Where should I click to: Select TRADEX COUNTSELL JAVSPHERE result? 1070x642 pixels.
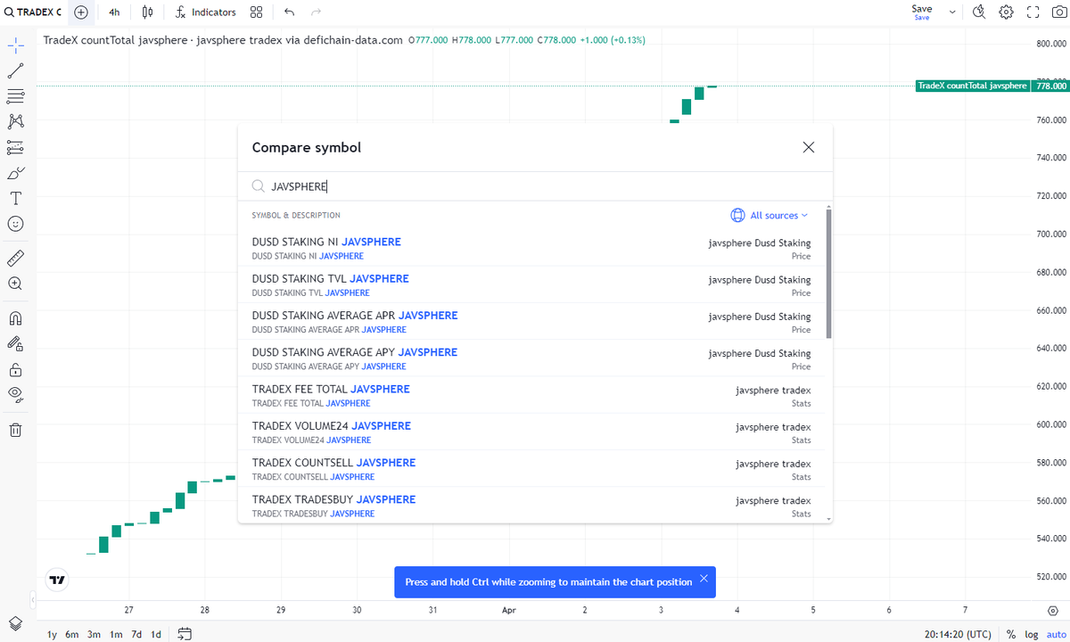coord(531,469)
